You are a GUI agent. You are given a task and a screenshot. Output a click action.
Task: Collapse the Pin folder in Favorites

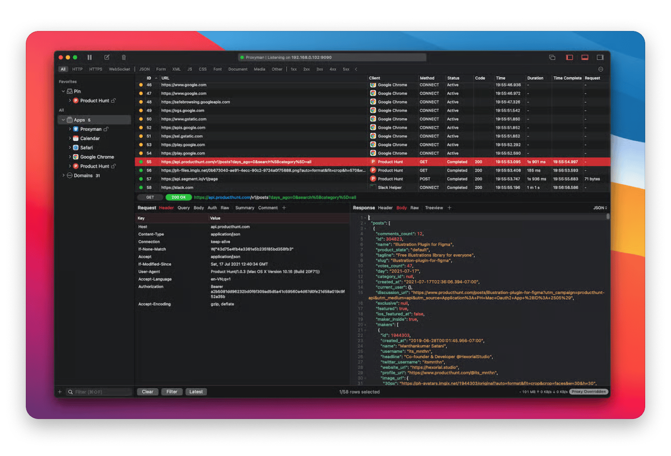[63, 91]
